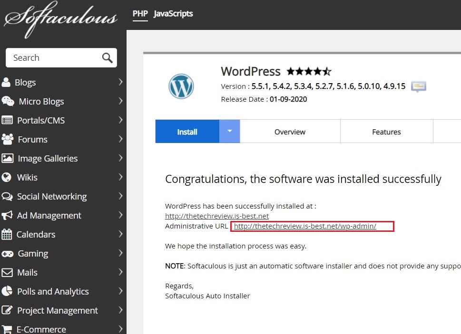Screen dimensions: 461x334
Task: Open the E-Commerce category label
Action: (x=41, y=329)
